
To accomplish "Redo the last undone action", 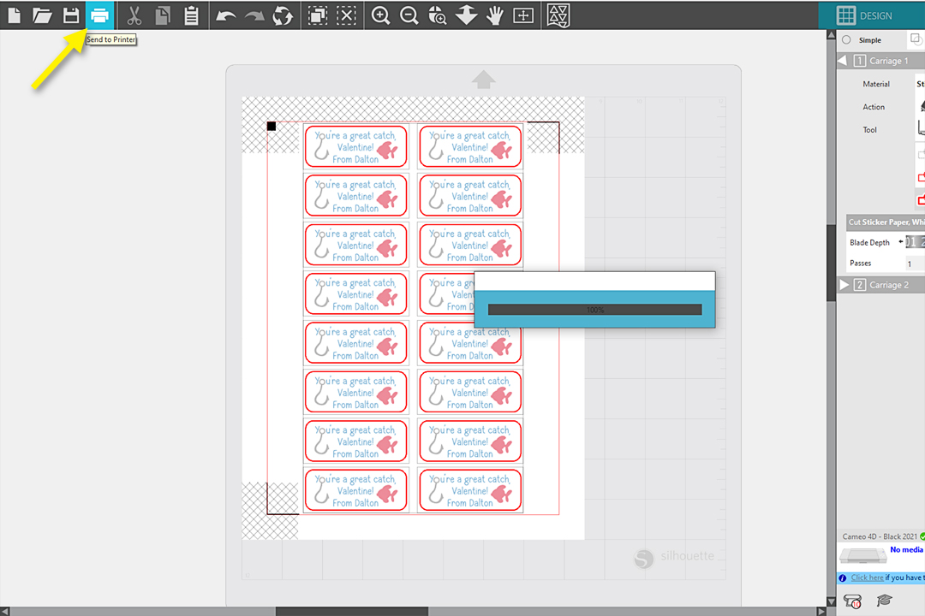I will pos(254,16).
